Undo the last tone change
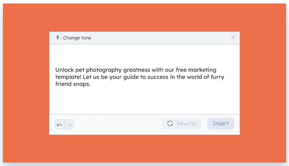This screenshot has height=166, width=289. [60, 124]
